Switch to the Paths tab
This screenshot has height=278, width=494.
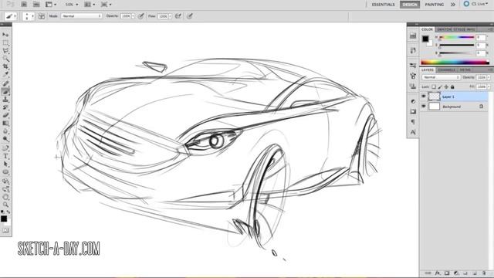coord(465,69)
